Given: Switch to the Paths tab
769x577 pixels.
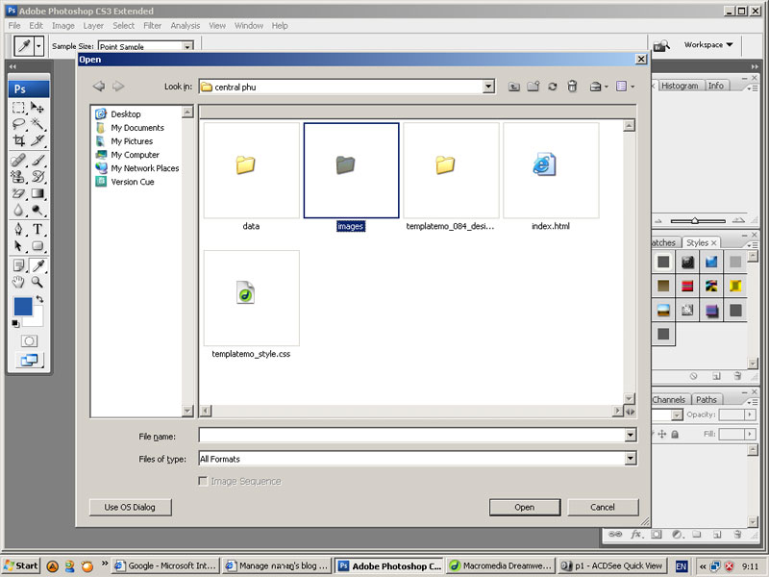Looking at the screenshot, I should point(707,399).
